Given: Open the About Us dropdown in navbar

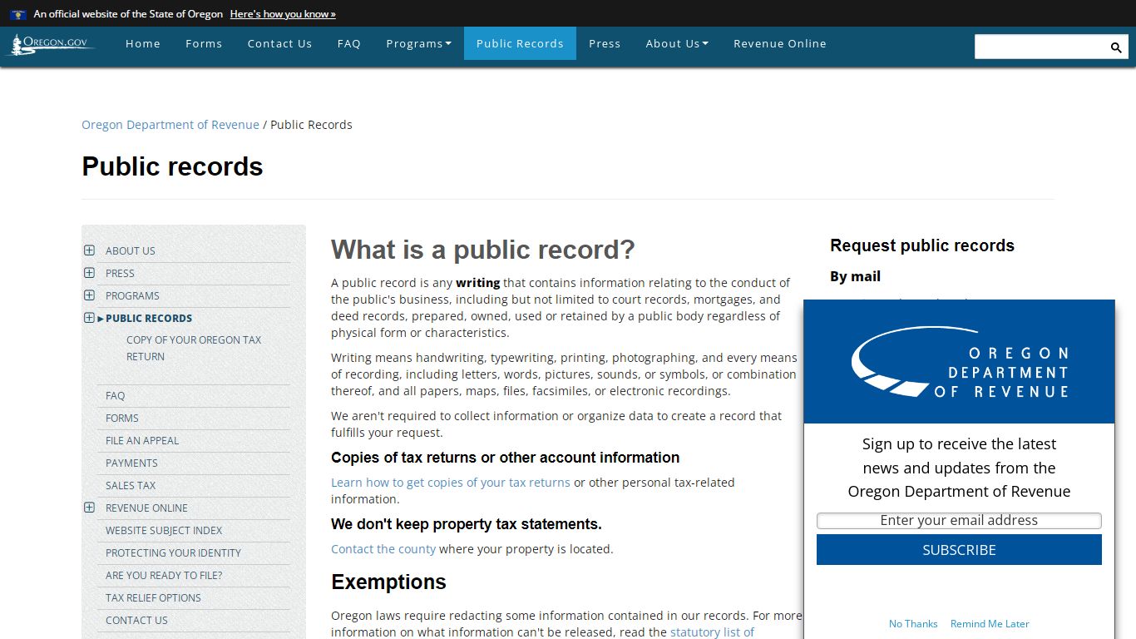Looking at the screenshot, I should (x=677, y=43).
